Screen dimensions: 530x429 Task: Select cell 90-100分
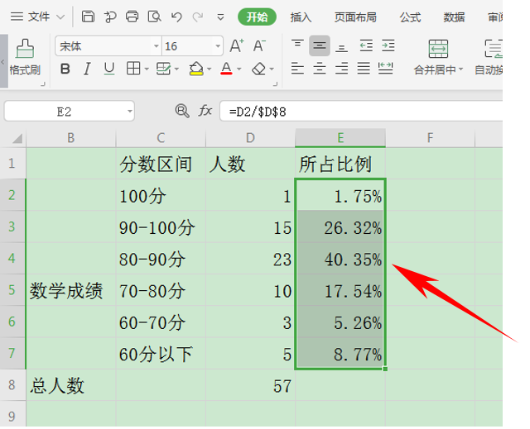point(161,227)
